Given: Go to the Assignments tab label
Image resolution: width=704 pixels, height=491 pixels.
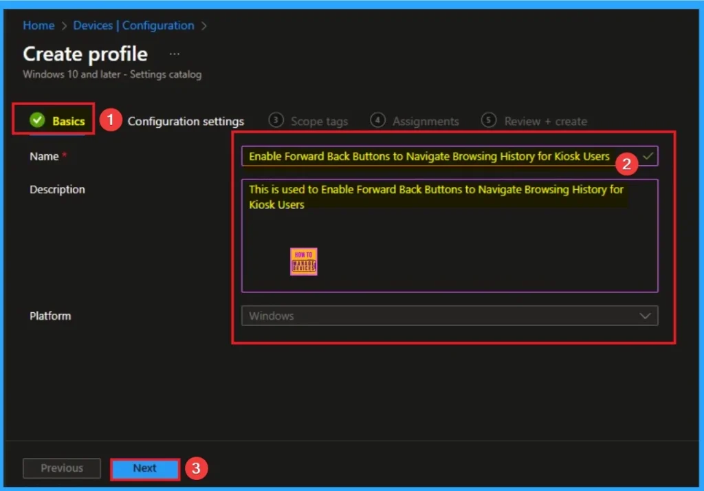Looking at the screenshot, I should coord(426,122).
